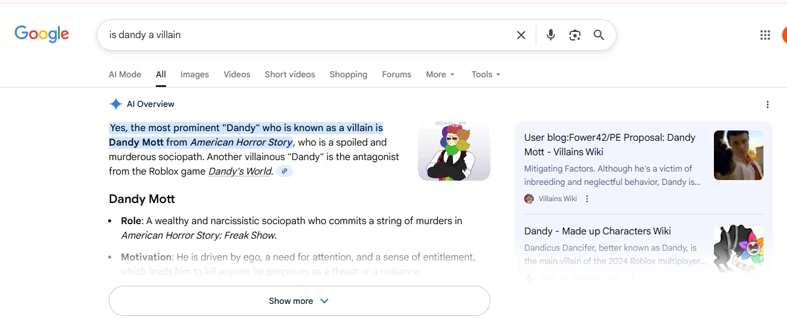The height and width of the screenshot is (319, 787).
Task: Open AI Overview three-dot options menu
Action: 768,105
